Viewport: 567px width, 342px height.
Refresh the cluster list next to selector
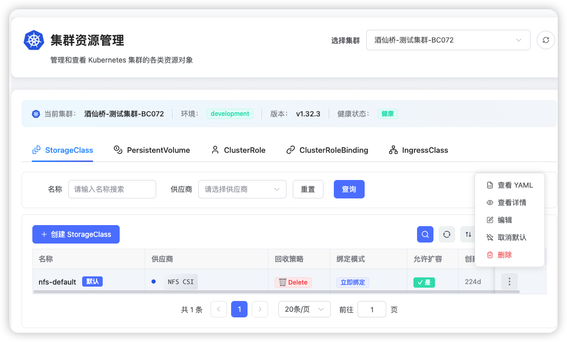point(545,40)
